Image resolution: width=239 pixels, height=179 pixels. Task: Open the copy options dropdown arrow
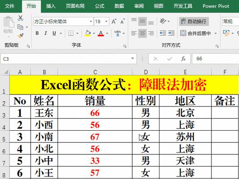[x=27, y=27]
